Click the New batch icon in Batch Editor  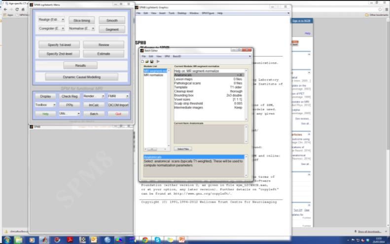click(142, 61)
